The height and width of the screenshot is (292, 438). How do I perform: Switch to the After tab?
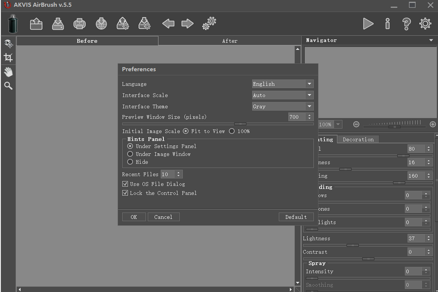pyautogui.click(x=230, y=41)
